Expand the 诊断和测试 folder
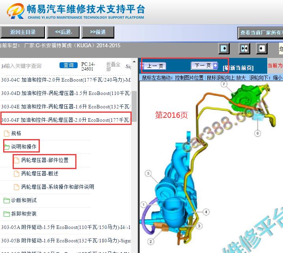283x253 pixels. 24,200
